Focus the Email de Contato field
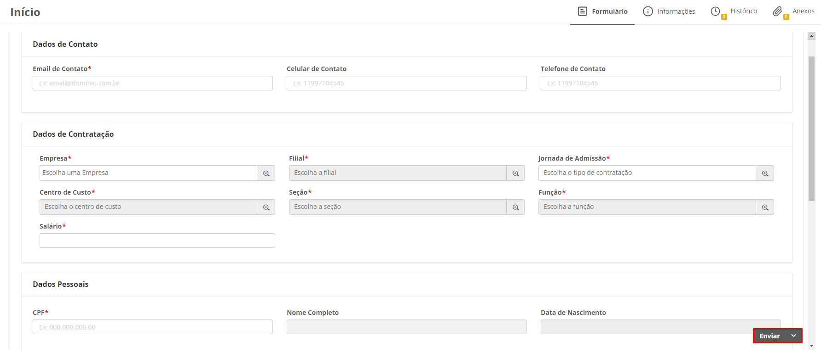821x353 pixels. tap(153, 83)
